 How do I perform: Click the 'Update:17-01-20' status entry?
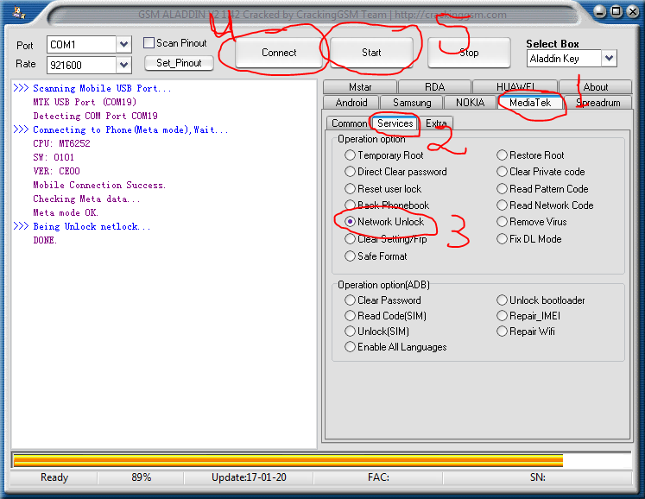(x=249, y=477)
